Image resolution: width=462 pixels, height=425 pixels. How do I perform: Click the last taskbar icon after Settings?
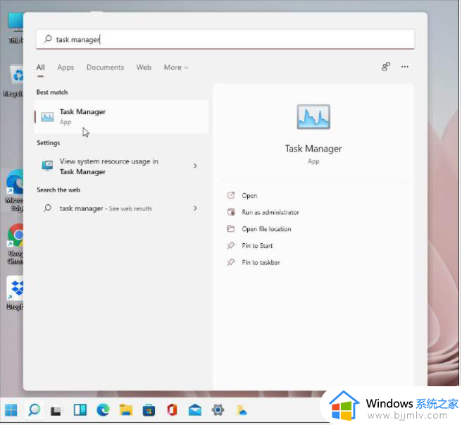click(x=242, y=410)
